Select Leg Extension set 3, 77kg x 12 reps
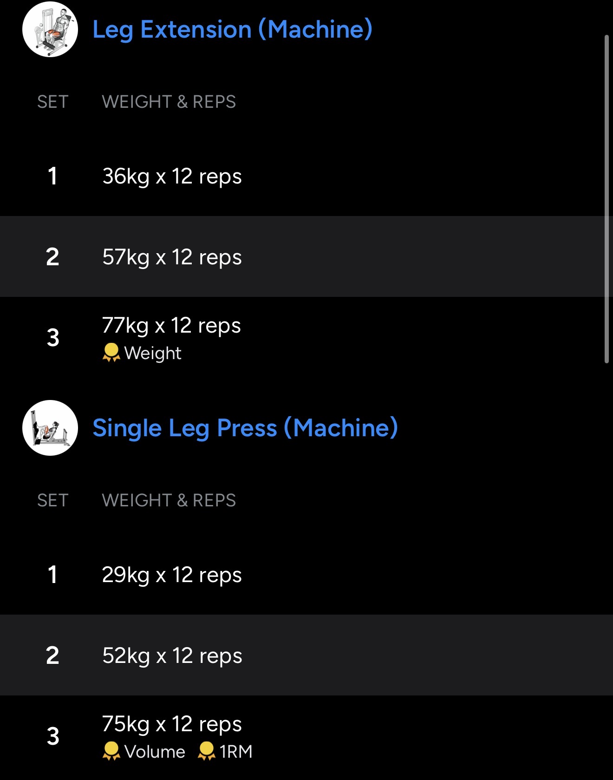 171,325
